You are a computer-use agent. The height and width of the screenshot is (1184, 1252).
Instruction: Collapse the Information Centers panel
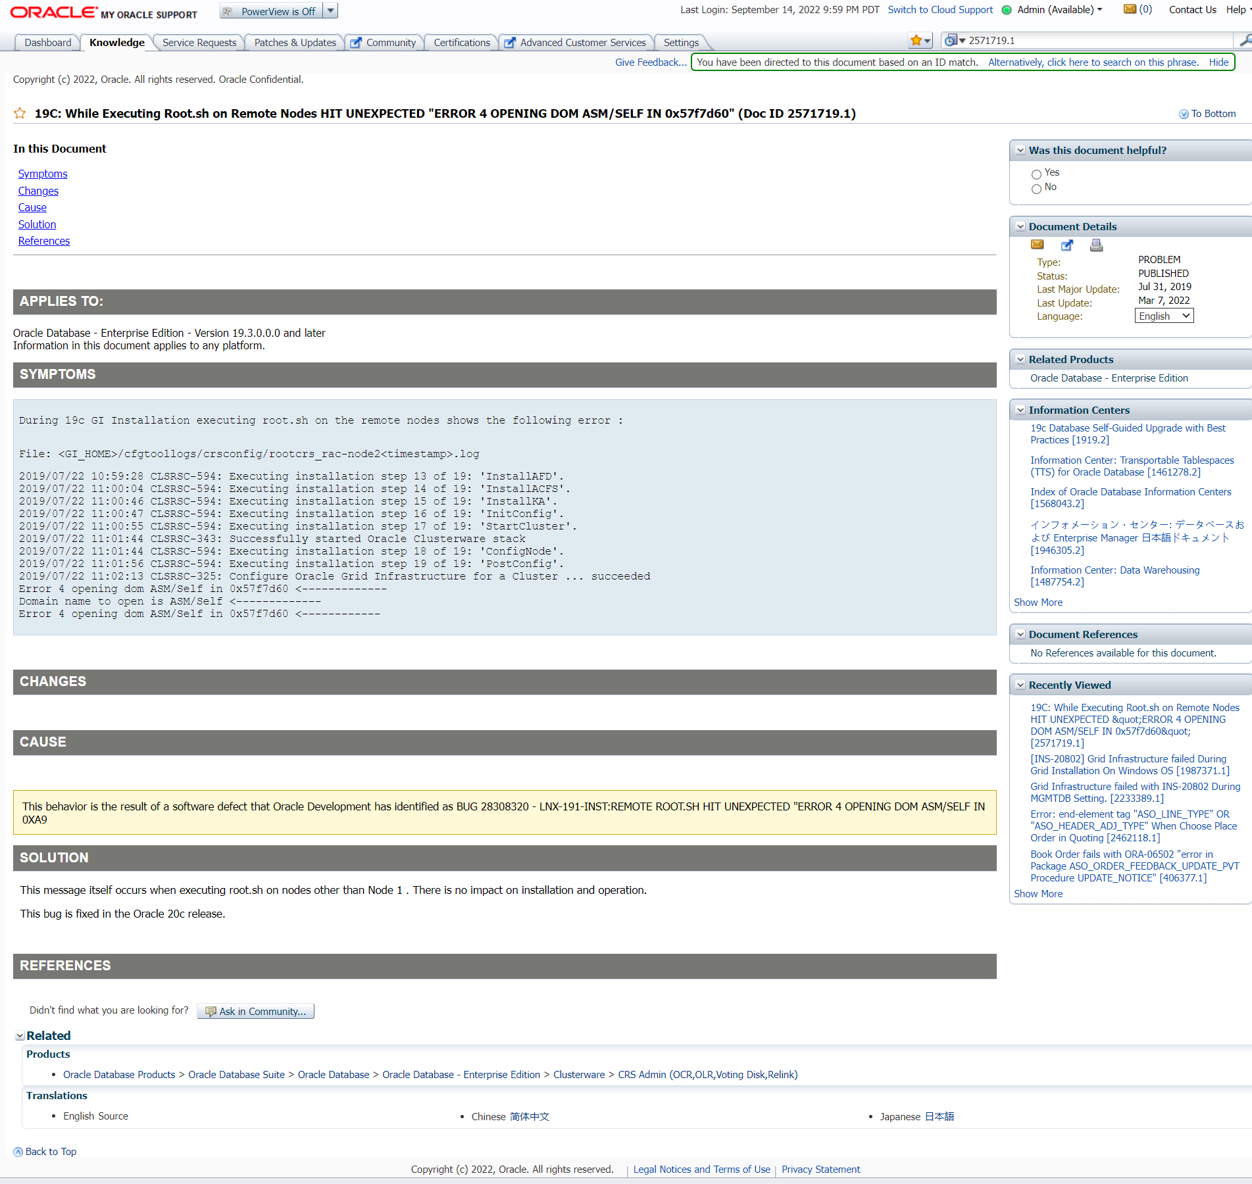point(1020,410)
